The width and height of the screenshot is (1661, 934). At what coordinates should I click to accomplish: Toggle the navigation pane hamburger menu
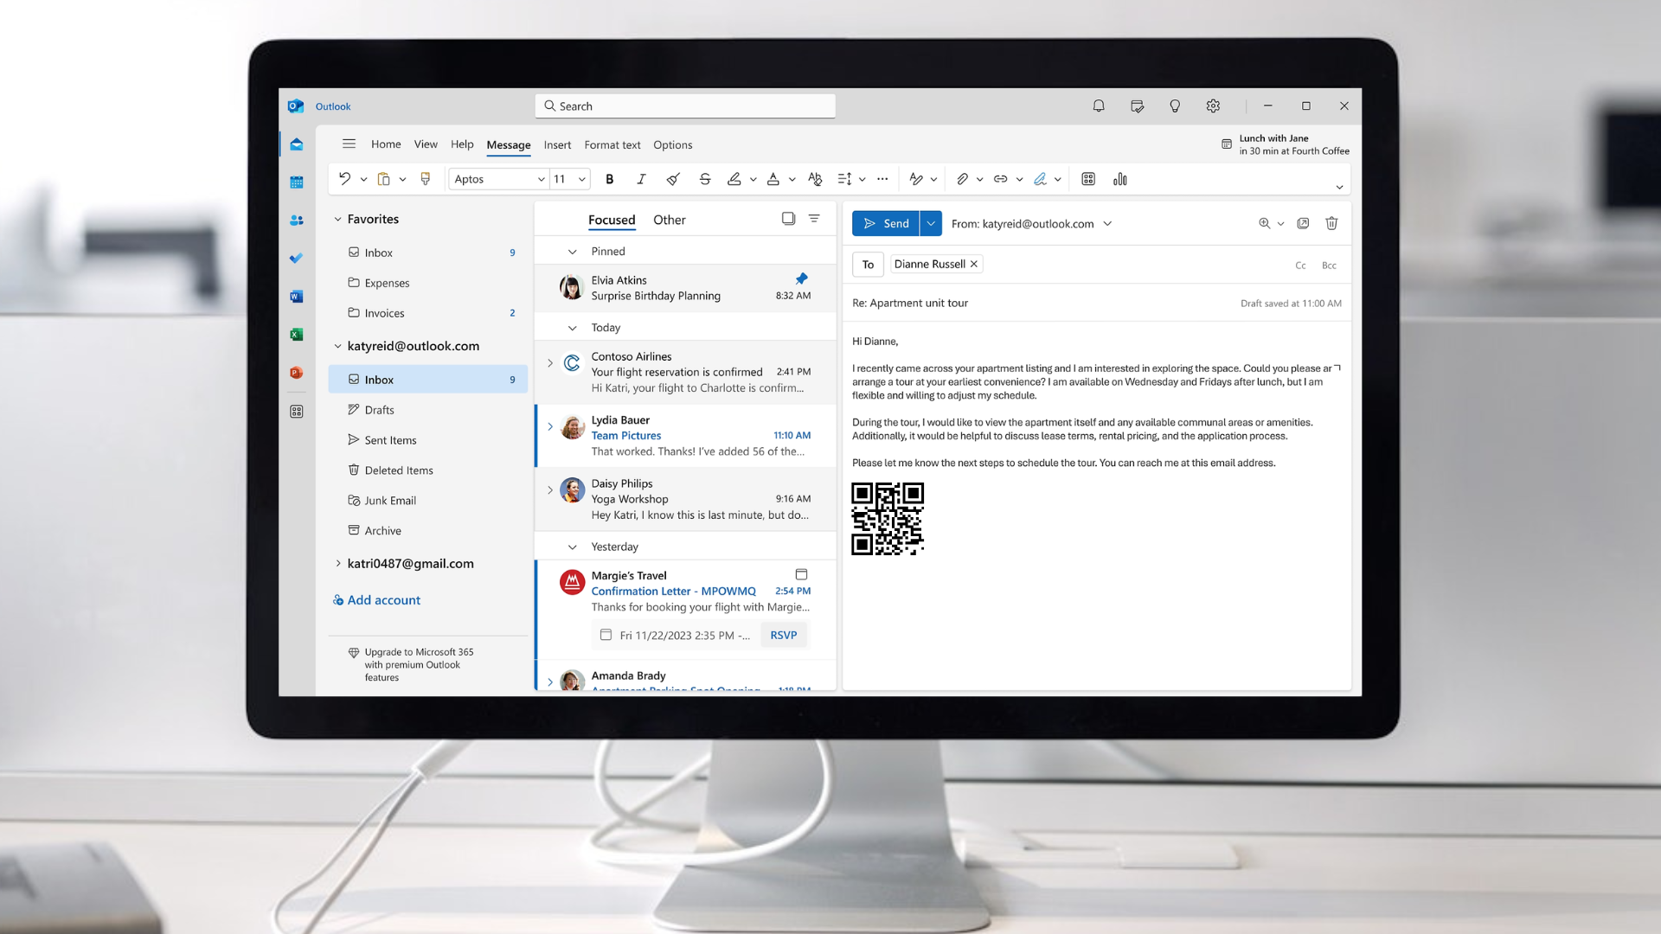pos(349,144)
